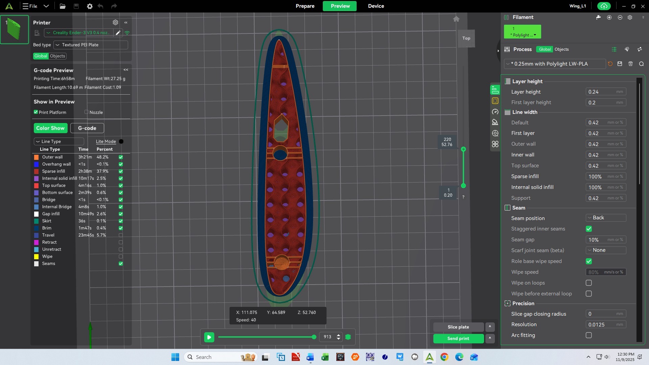Open printer settings gear icon
The image size is (649, 365).
115,22
